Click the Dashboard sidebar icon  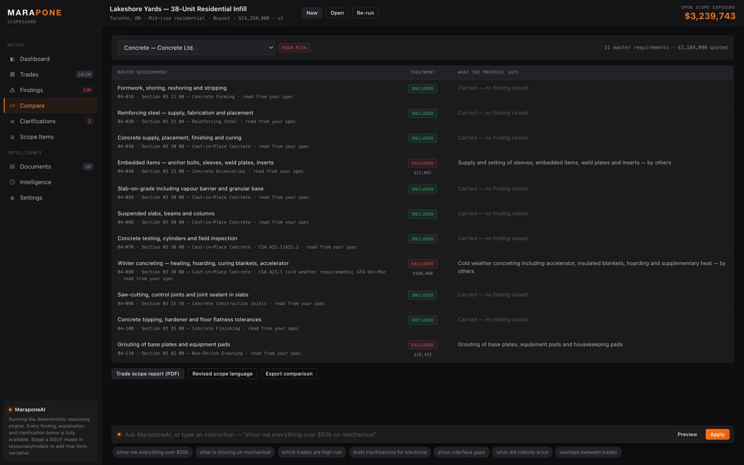pyautogui.click(x=12, y=59)
